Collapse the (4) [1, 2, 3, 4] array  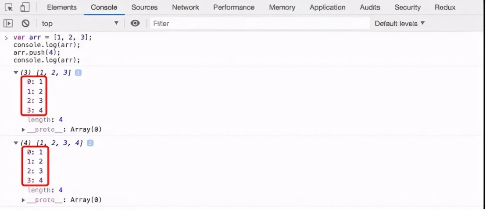[16, 143]
